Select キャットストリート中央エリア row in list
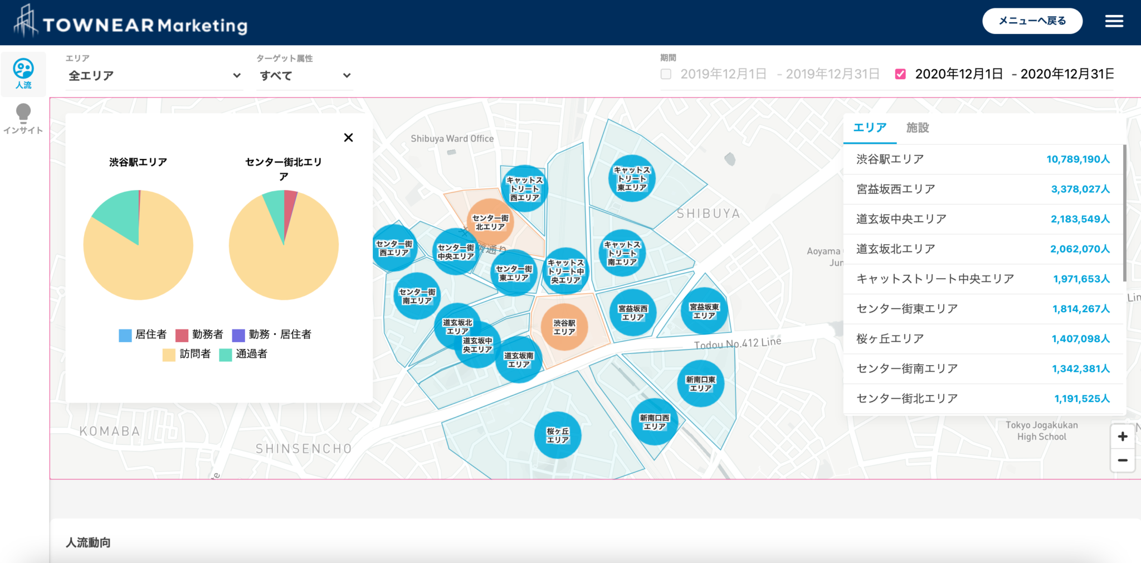This screenshot has width=1141, height=563. click(983, 279)
